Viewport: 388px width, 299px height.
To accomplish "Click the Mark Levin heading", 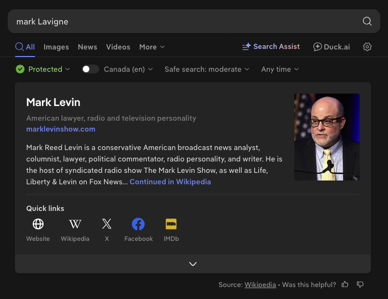I will [53, 102].
